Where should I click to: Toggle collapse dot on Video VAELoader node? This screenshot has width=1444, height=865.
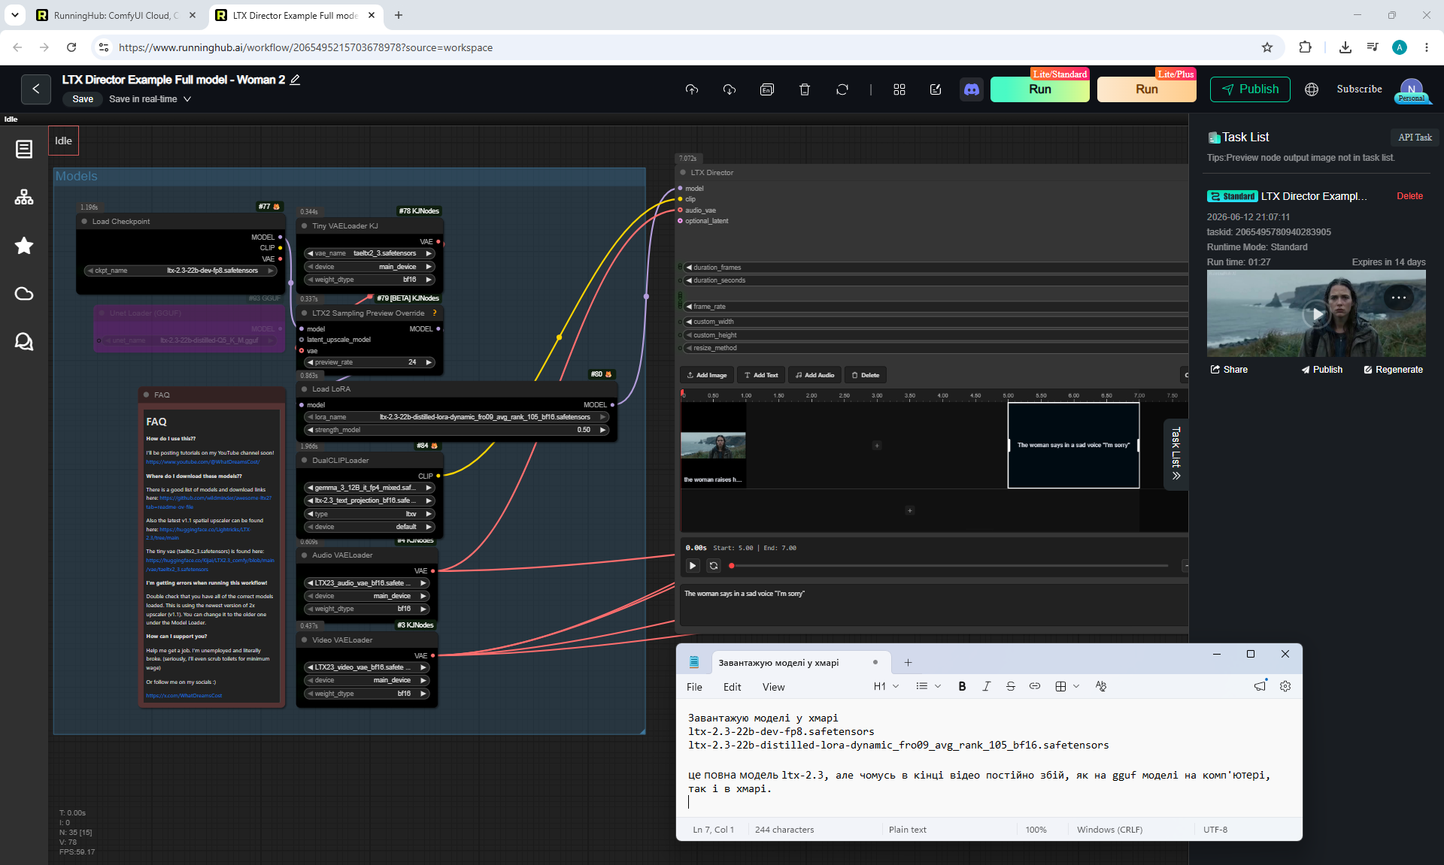click(x=305, y=640)
